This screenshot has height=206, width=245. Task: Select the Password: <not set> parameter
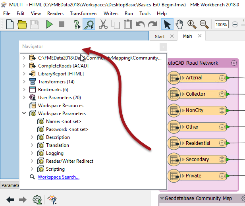pos(67,129)
